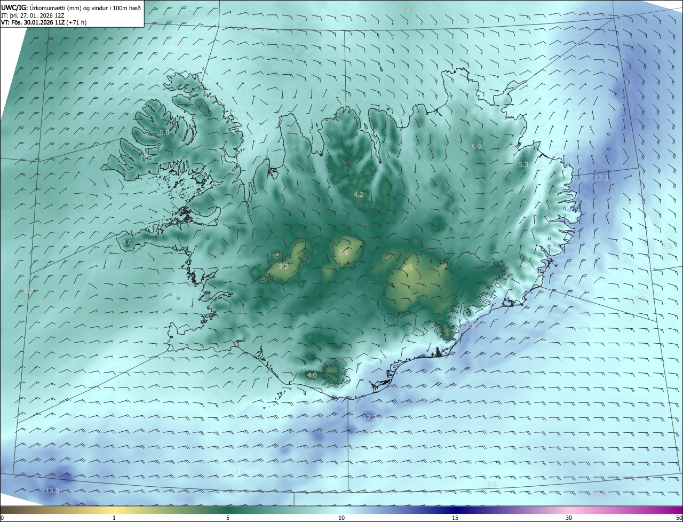
Task: Click the 5.9 value in northeast Iceland
Action: [476, 147]
